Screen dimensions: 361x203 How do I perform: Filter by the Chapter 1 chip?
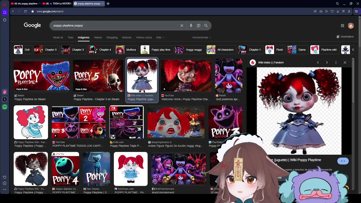[251, 50]
